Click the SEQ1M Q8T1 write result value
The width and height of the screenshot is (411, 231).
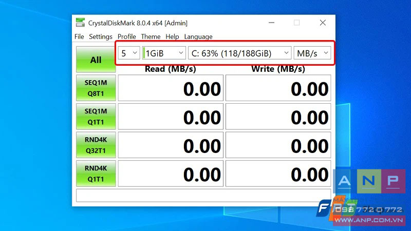pyautogui.click(x=278, y=88)
